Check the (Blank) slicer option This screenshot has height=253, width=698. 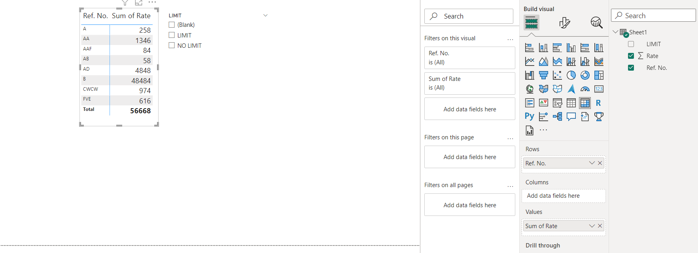coord(172,24)
